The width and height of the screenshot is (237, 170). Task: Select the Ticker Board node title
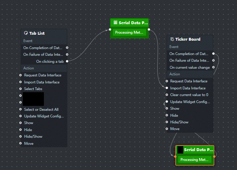pyautogui.click(x=188, y=39)
